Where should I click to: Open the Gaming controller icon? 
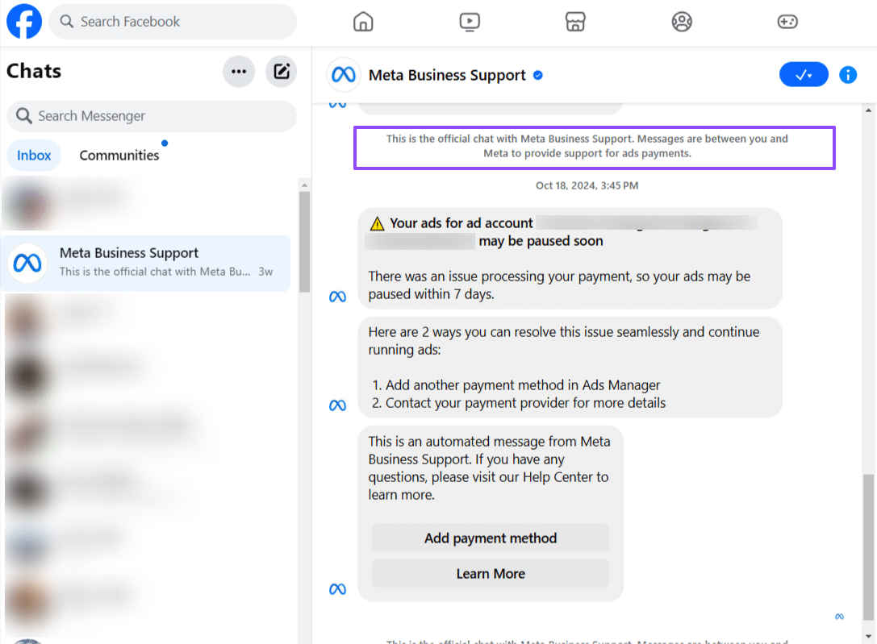pos(787,22)
